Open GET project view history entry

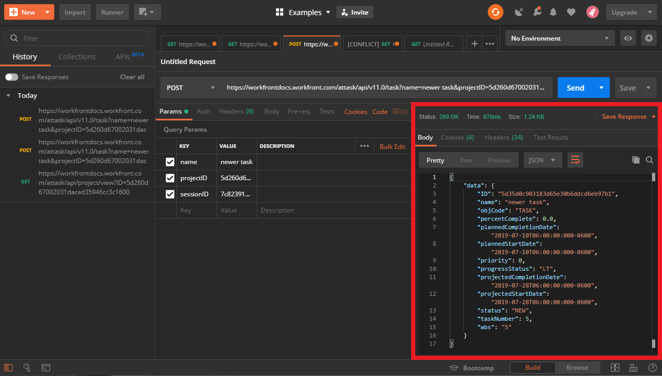(x=77, y=183)
